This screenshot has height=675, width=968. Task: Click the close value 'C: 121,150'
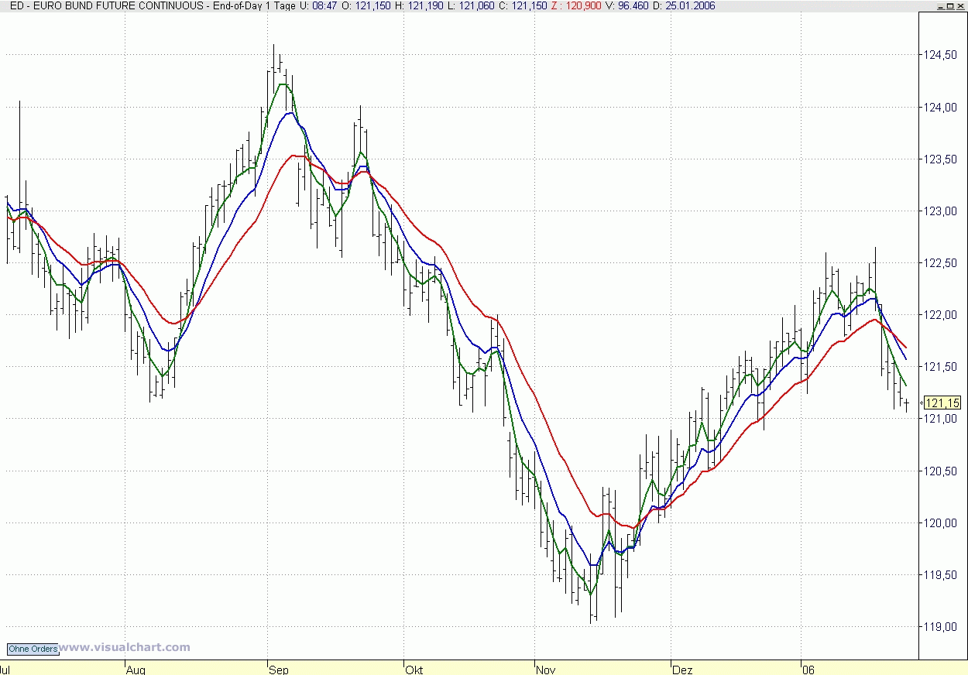click(x=521, y=5)
